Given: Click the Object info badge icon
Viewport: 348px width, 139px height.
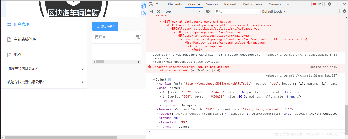Looking at the screenshot, I should [x=170, y=79].
